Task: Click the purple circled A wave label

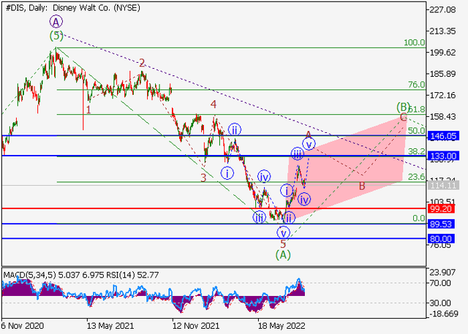Action: click(x=56, y=22)
